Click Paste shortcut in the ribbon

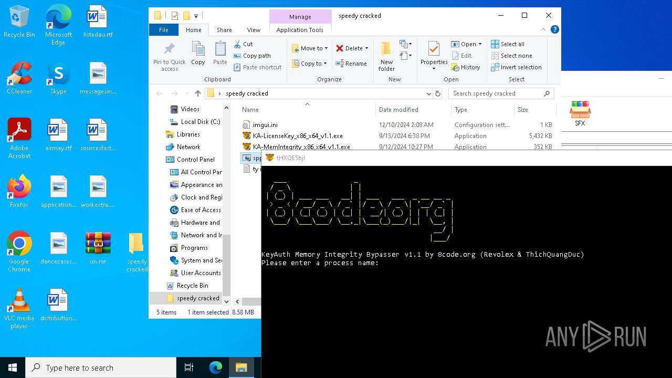[258, 67]
